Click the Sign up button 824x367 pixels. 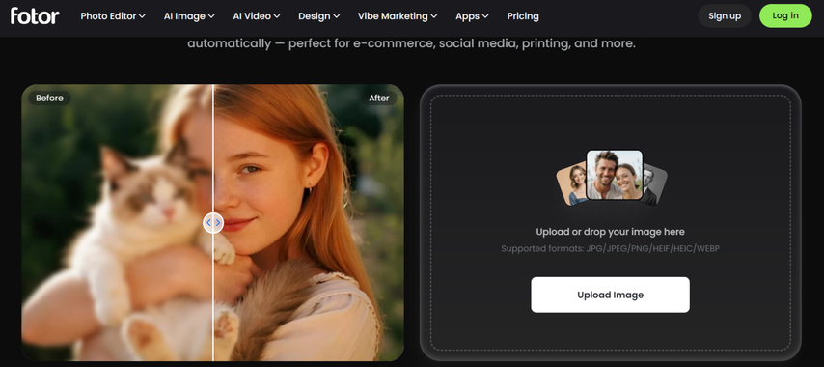(x=725, y=15)
